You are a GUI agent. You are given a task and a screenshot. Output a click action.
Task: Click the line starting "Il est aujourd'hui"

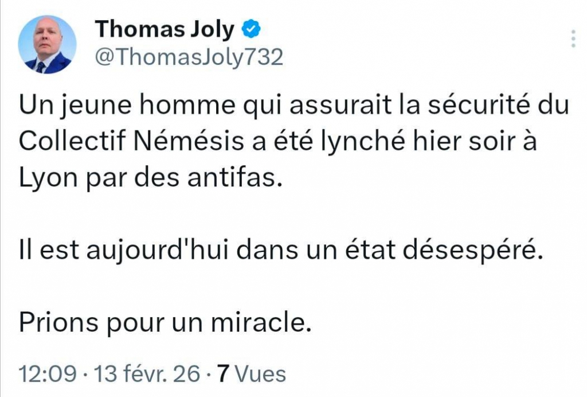click(280, 251)
